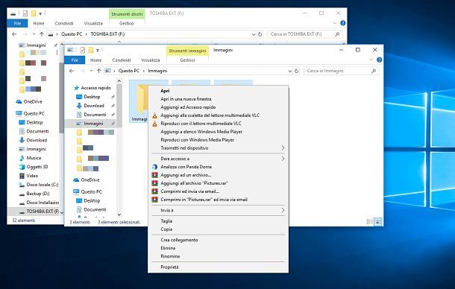Open VLC 'Aggiungi alla scaletta' entry icon
This screenshot has width=455, height=289.
click(155, 115)
